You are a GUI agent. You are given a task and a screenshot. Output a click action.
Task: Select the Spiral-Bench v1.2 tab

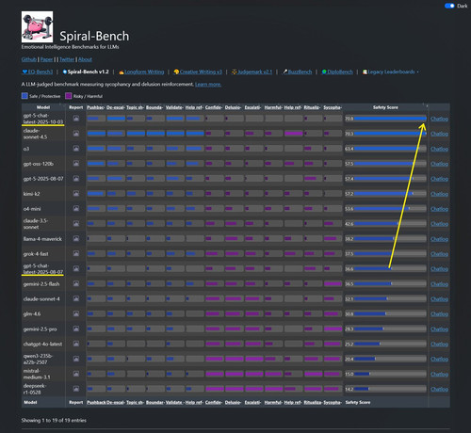(x=86, y=72)
